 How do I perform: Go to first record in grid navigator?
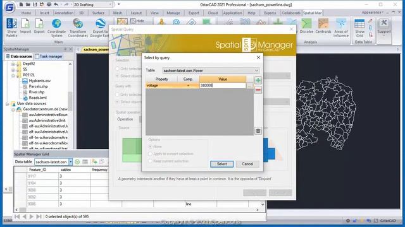click(17, 217)
